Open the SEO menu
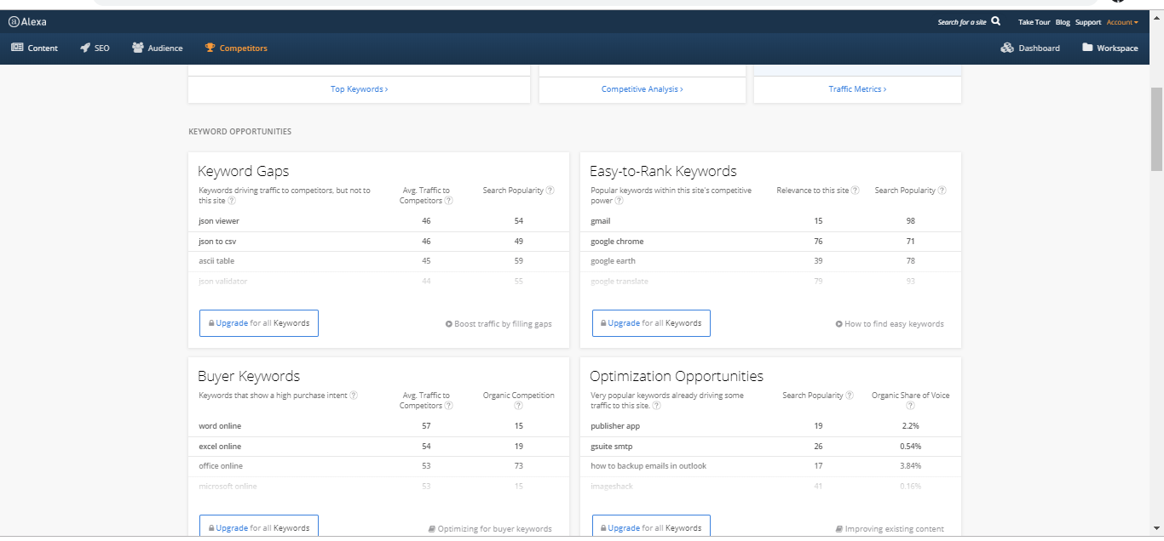 click(95, 48)
